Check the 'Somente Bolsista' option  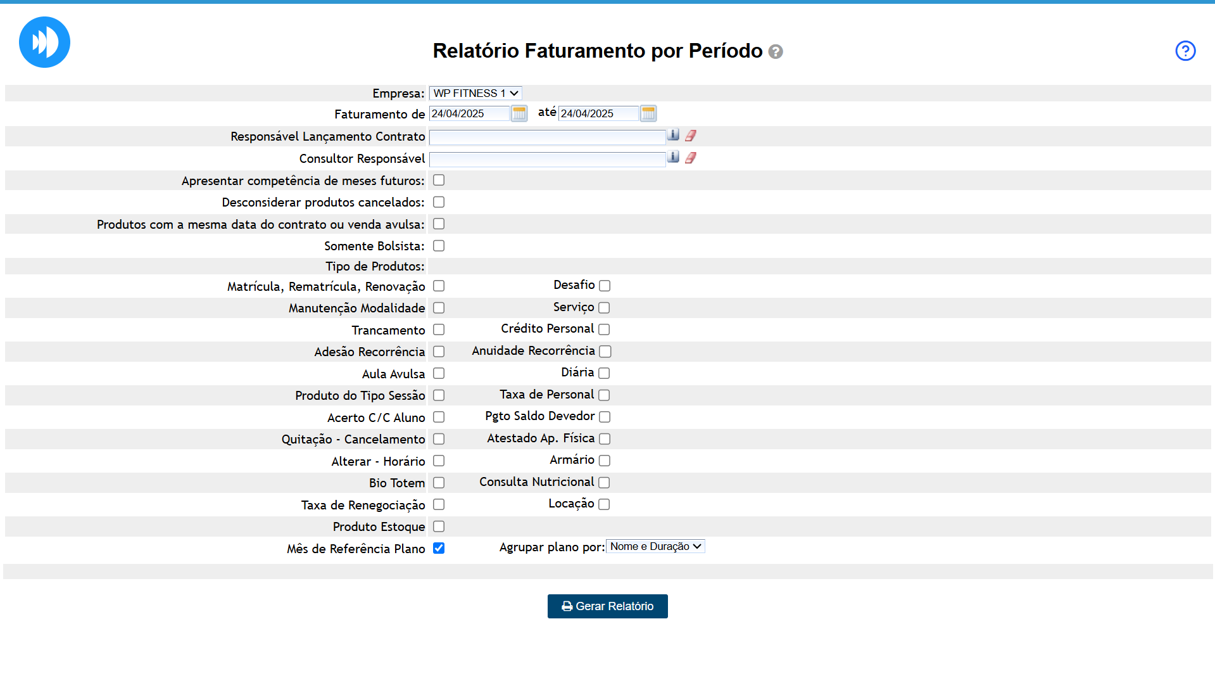[439, 246]
